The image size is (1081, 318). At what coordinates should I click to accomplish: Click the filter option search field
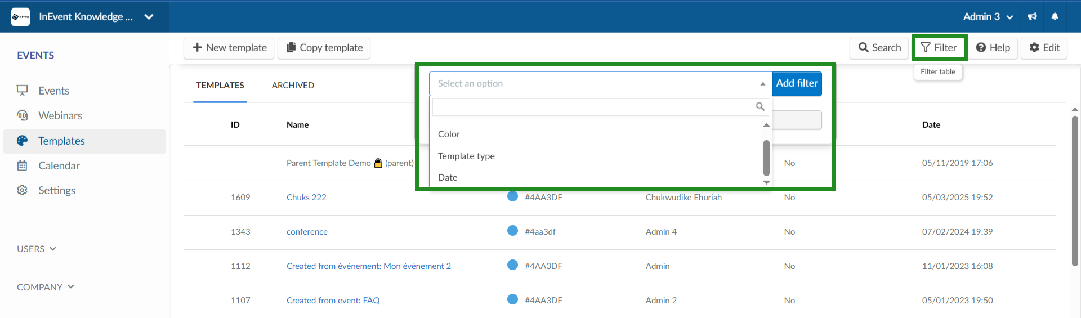600,107
